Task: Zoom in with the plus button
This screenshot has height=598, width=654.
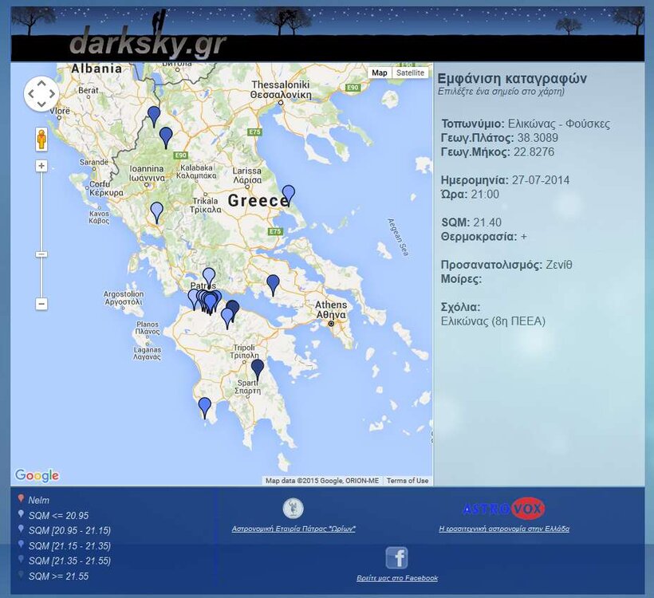Action: click(x=41, y=166)
